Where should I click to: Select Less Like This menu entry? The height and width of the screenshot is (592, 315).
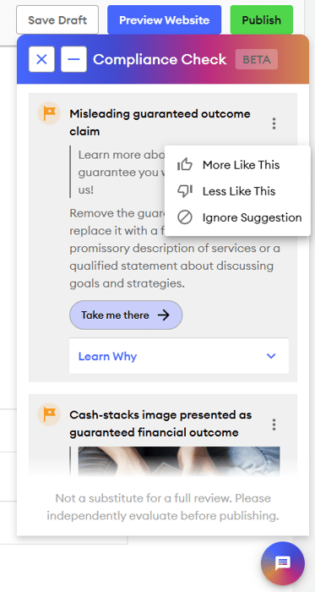[x=237, y=191]
